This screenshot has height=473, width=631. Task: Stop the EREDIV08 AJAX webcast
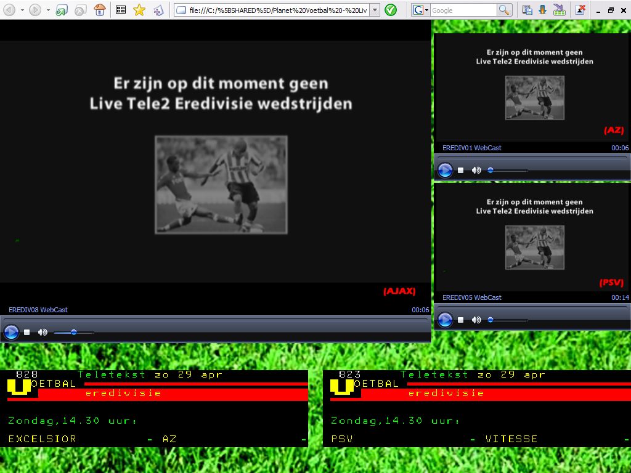(x=27, y=332)
